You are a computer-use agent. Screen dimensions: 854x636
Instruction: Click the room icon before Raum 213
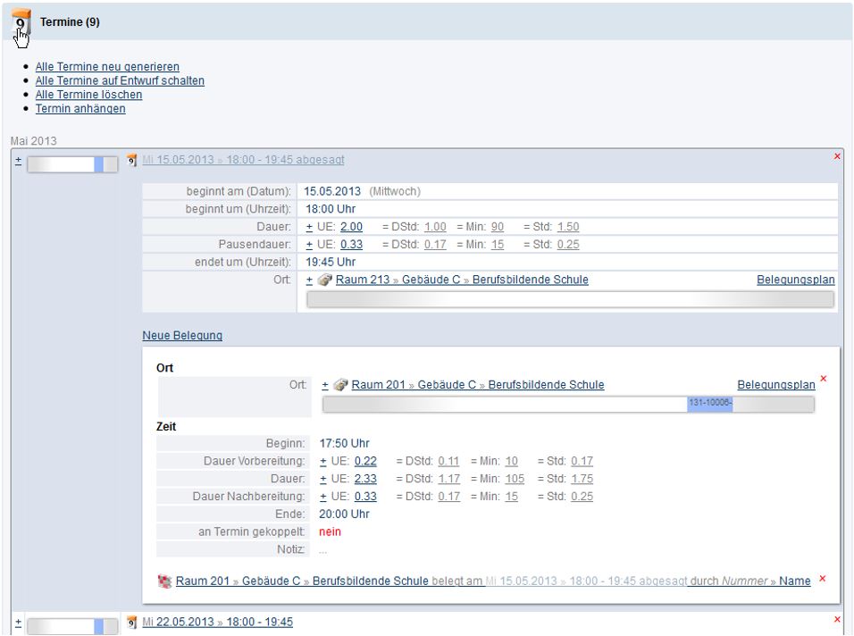tap(326, 280)
